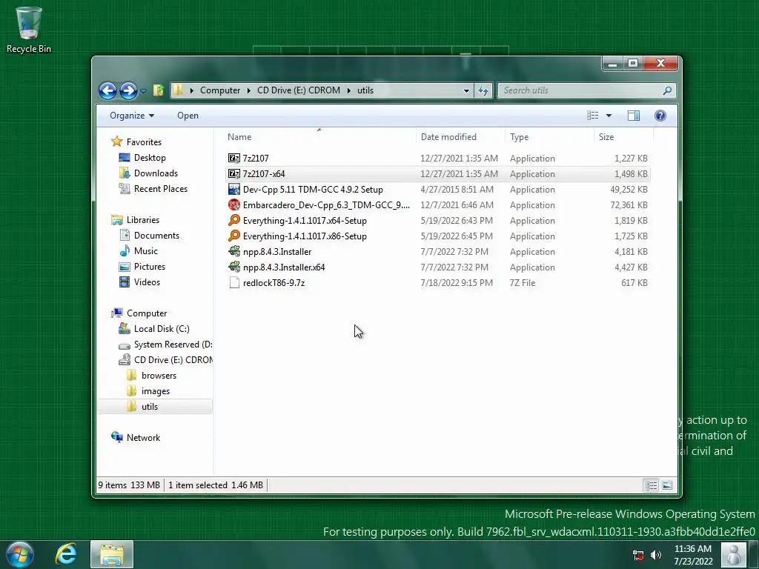Image resolution: width=759 pixels, height=569 pixels.
Task: Open Help with the question mark icon
Action: pos(660,116)
